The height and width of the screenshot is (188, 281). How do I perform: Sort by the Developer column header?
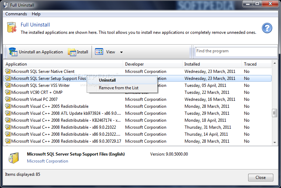coord(152,64)
